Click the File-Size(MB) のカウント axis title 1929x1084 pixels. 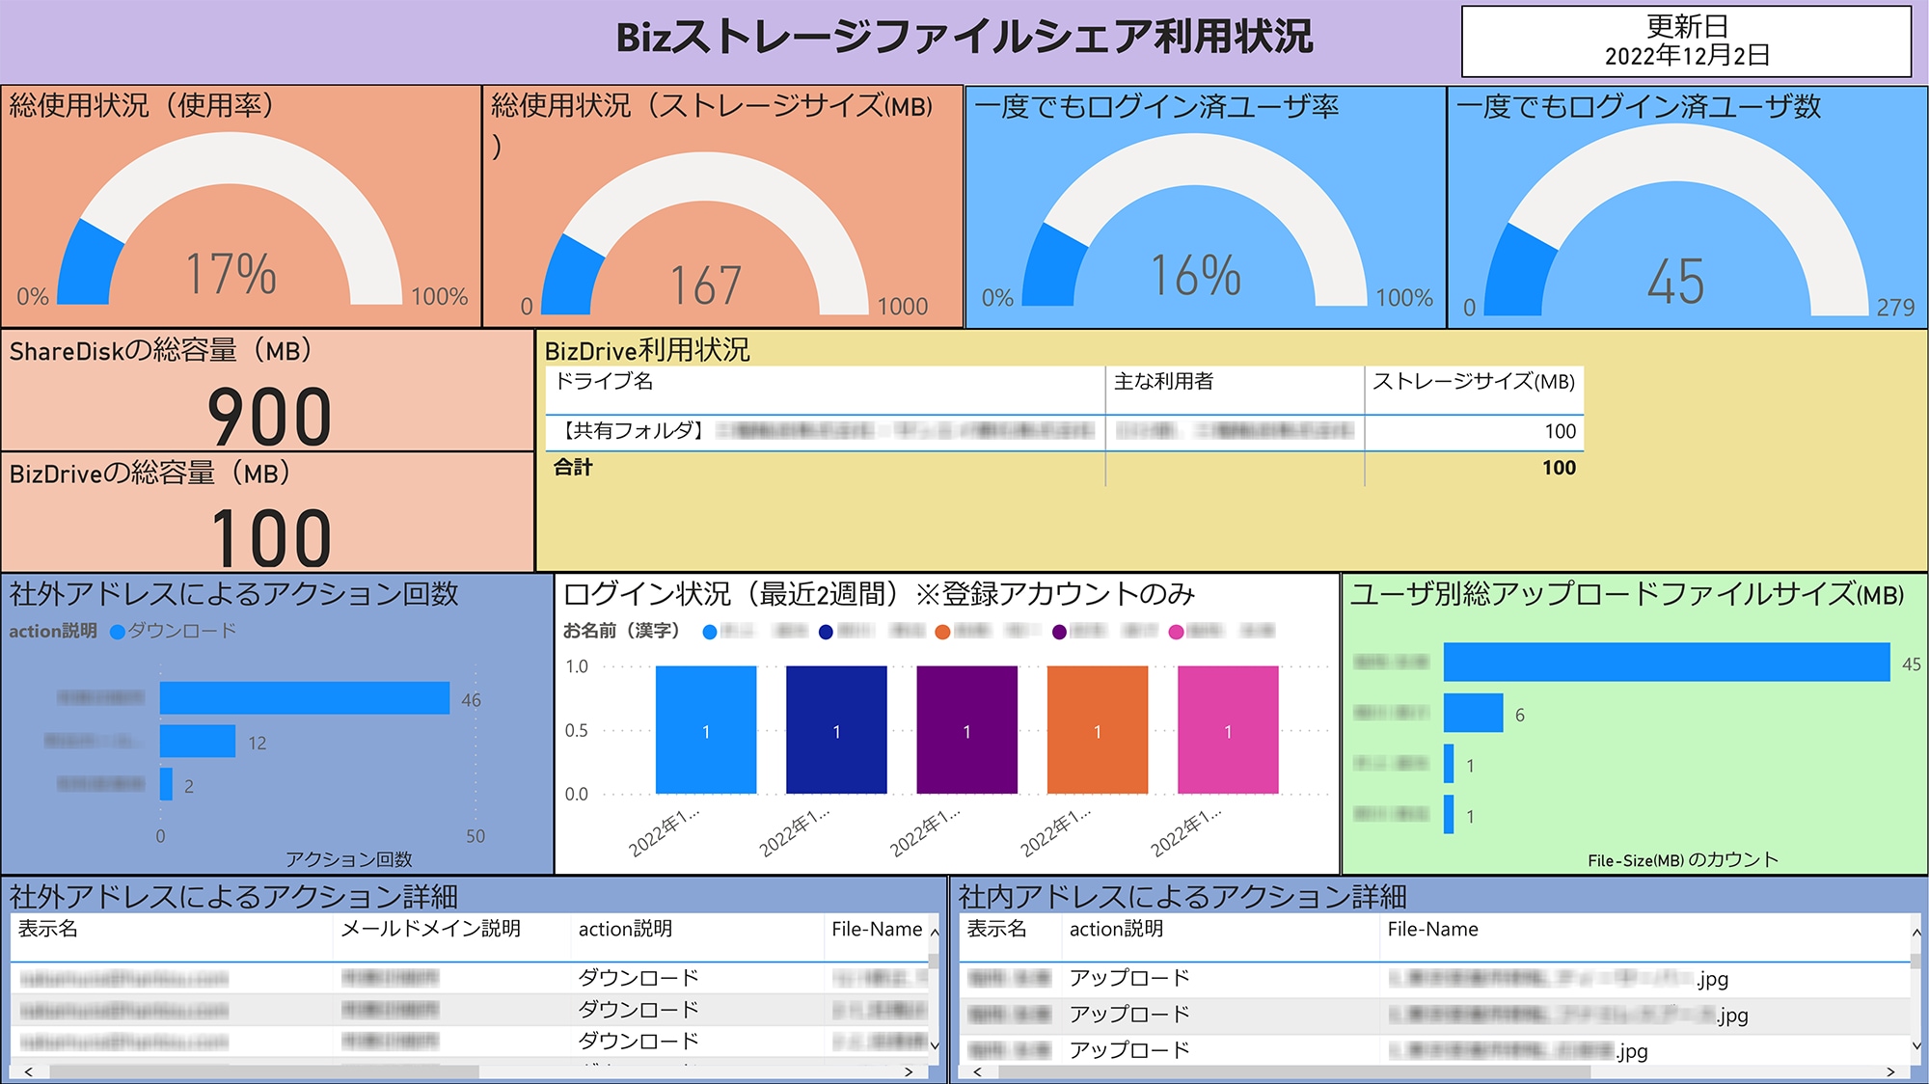click(1683, 860)
